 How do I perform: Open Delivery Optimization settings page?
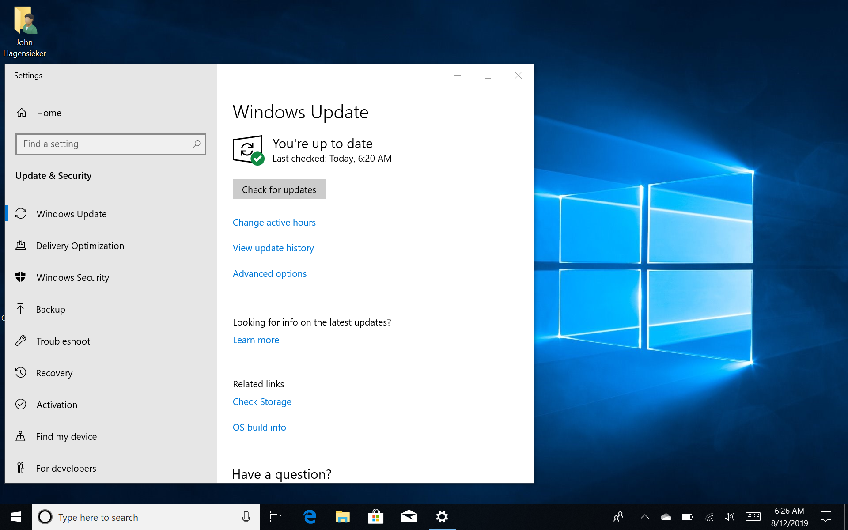pos(111,246)
